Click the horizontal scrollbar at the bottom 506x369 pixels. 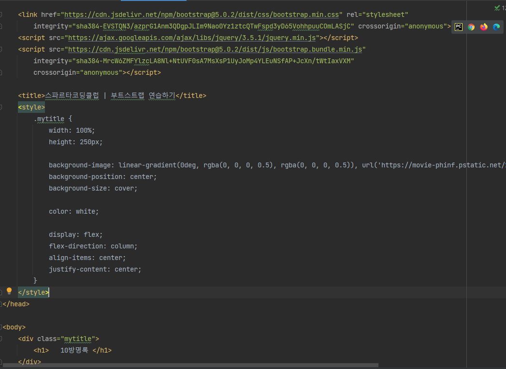point(190,365)
